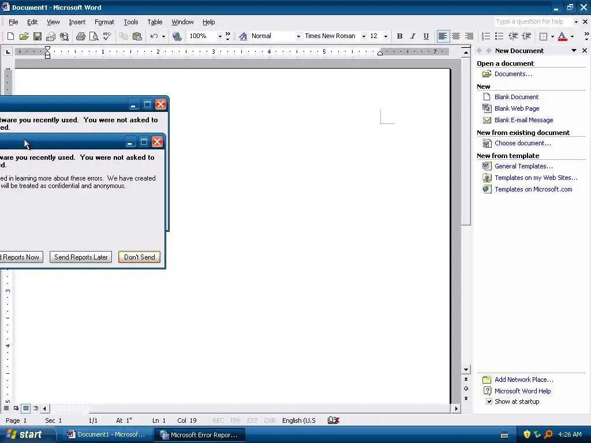Switch to Outline View icon
Viewport: 591px width, 443px height.
coord(35,408)
